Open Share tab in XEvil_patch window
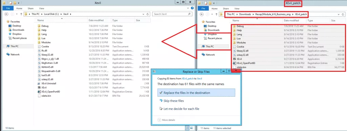The image size is (347, 131). coord(226,8)
